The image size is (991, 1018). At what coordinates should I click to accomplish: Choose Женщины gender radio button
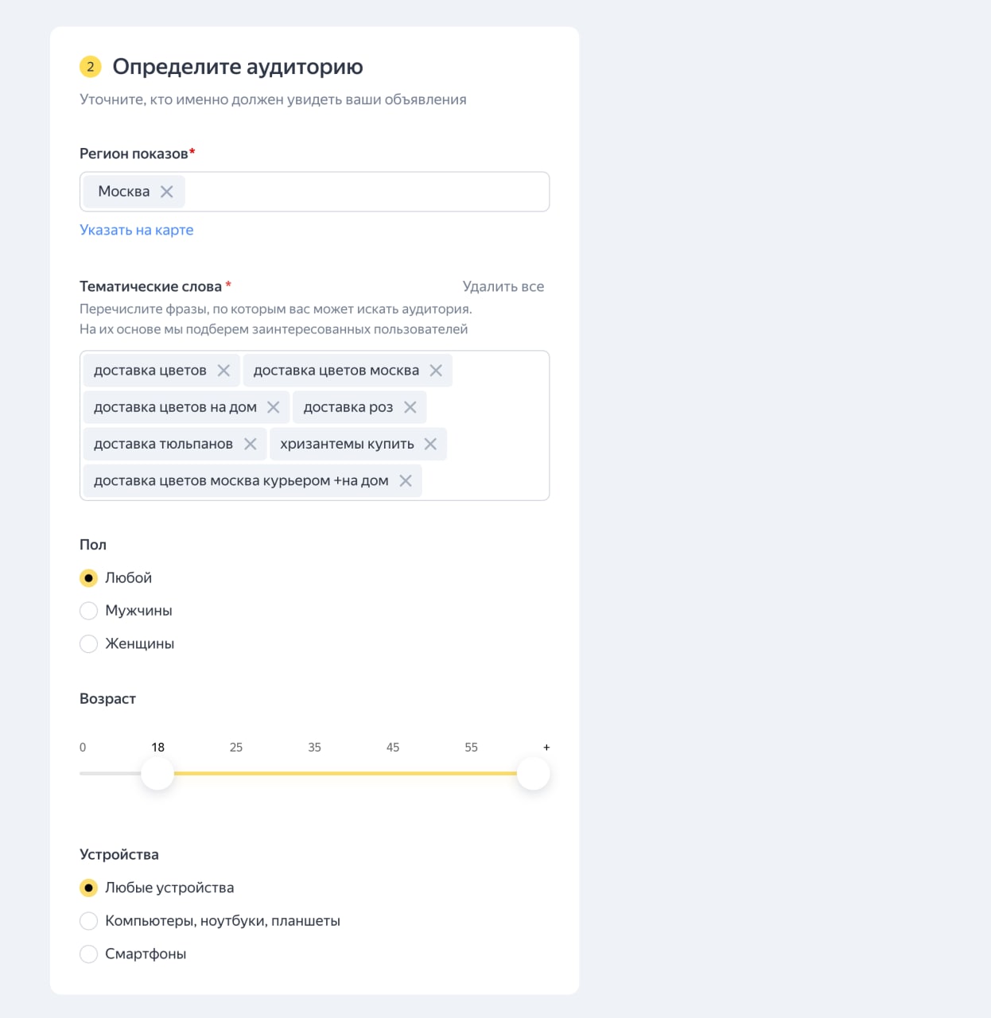[89, 643]
